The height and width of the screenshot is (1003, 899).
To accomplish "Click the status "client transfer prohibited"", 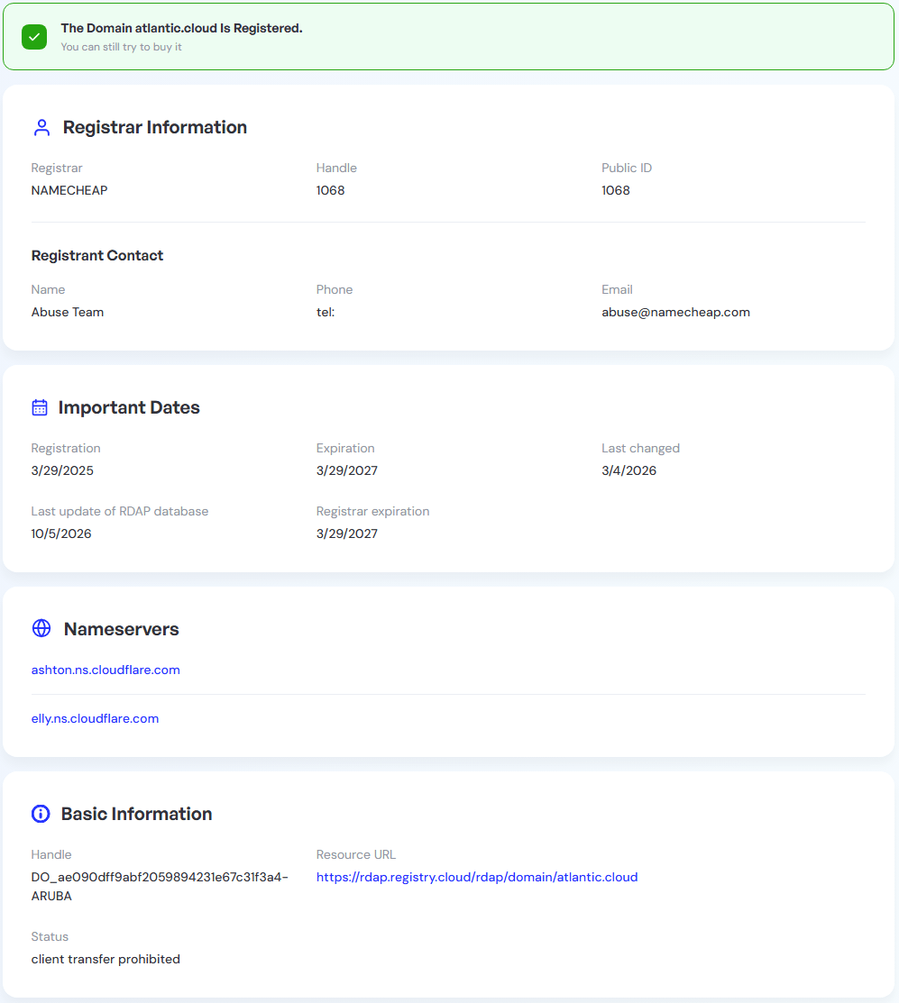I will [x=105, y=959].
